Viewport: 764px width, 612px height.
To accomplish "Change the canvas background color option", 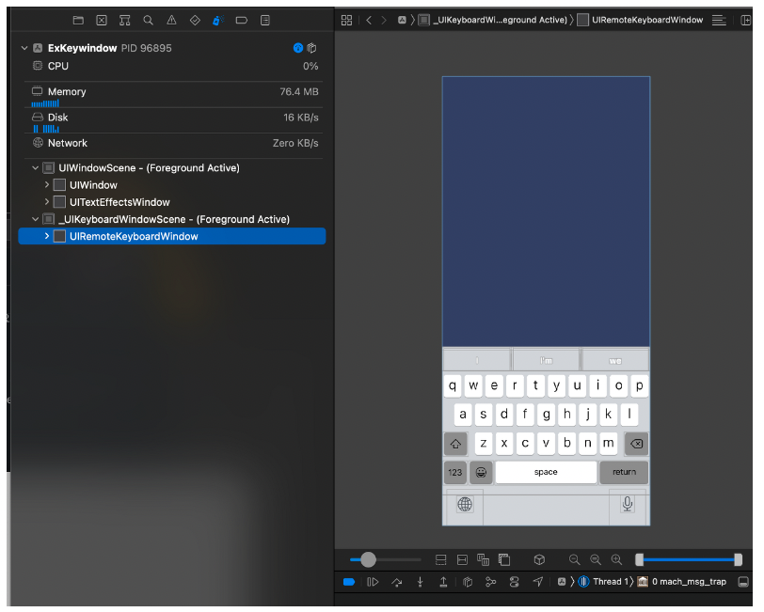I will (x=504, y=559).
